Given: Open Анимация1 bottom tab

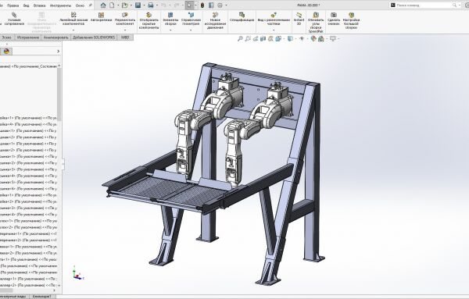Looking at the screenshot, I should [42, 297].
